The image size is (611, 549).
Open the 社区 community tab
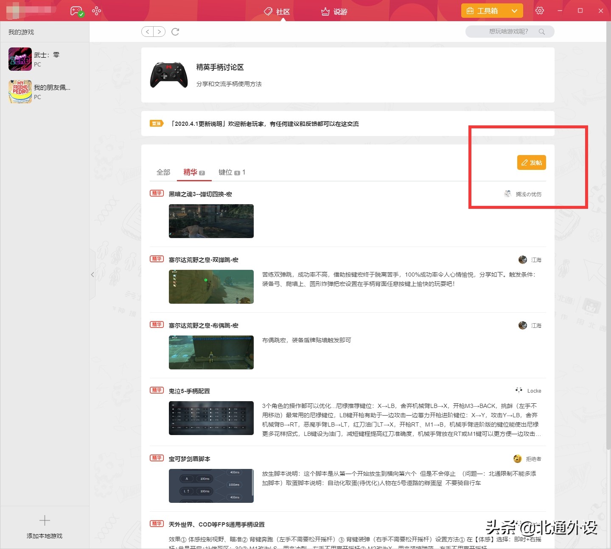click(277, 11)
